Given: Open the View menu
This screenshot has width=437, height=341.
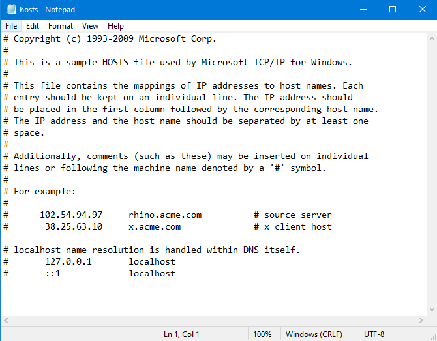Looking at the screenshot, I should [91, 26].
